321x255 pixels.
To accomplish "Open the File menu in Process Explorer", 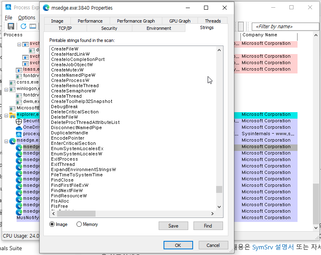I will [9, 18].
